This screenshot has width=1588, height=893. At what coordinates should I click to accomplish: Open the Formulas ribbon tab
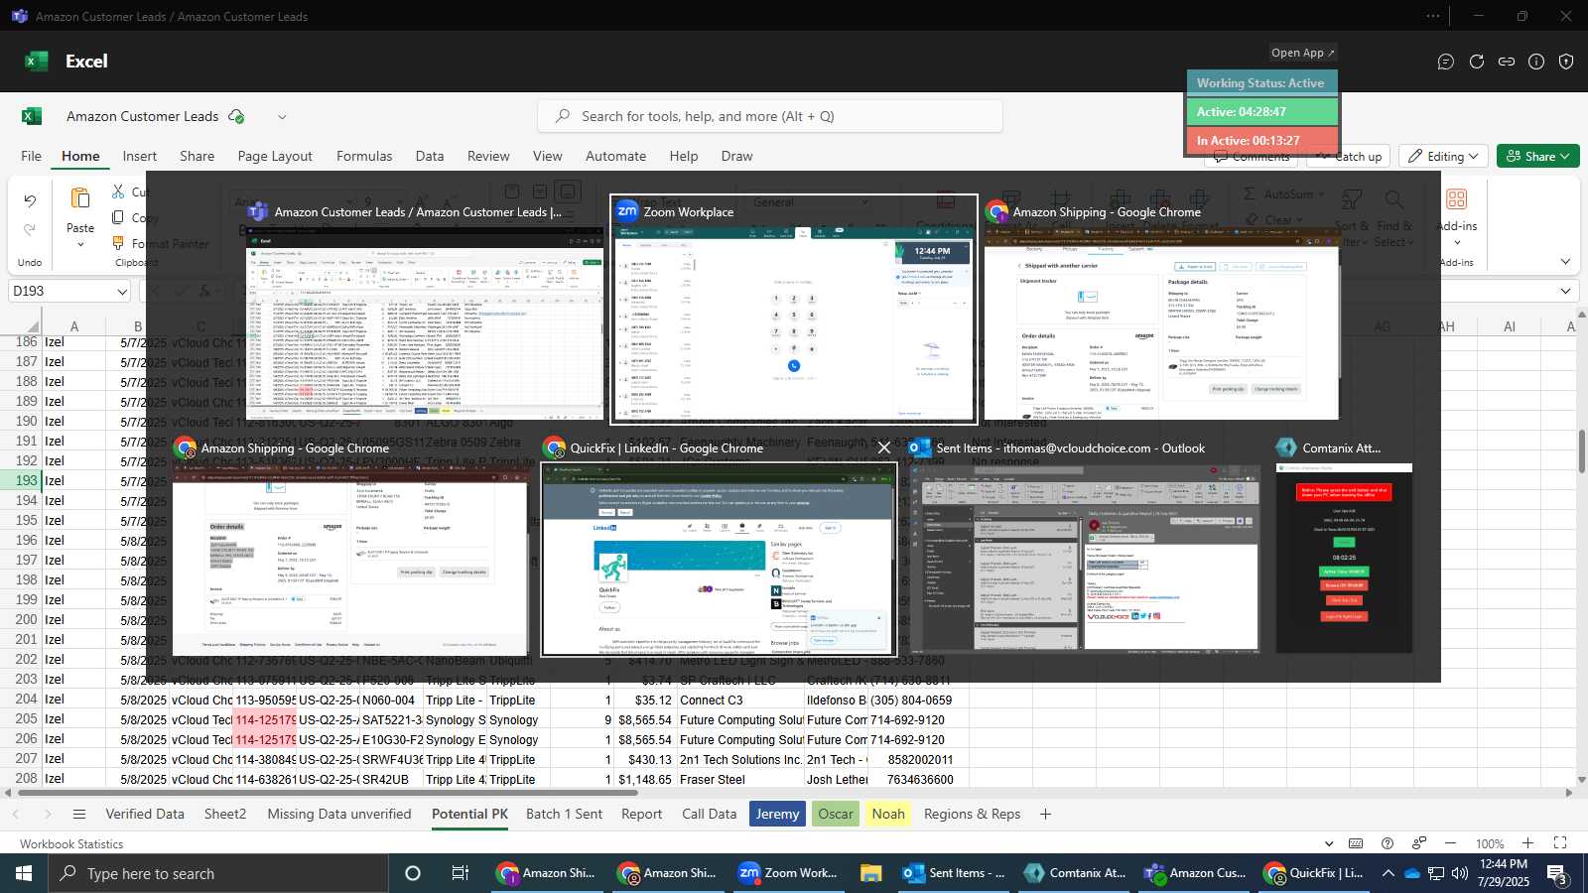click(x=364, y=156)
